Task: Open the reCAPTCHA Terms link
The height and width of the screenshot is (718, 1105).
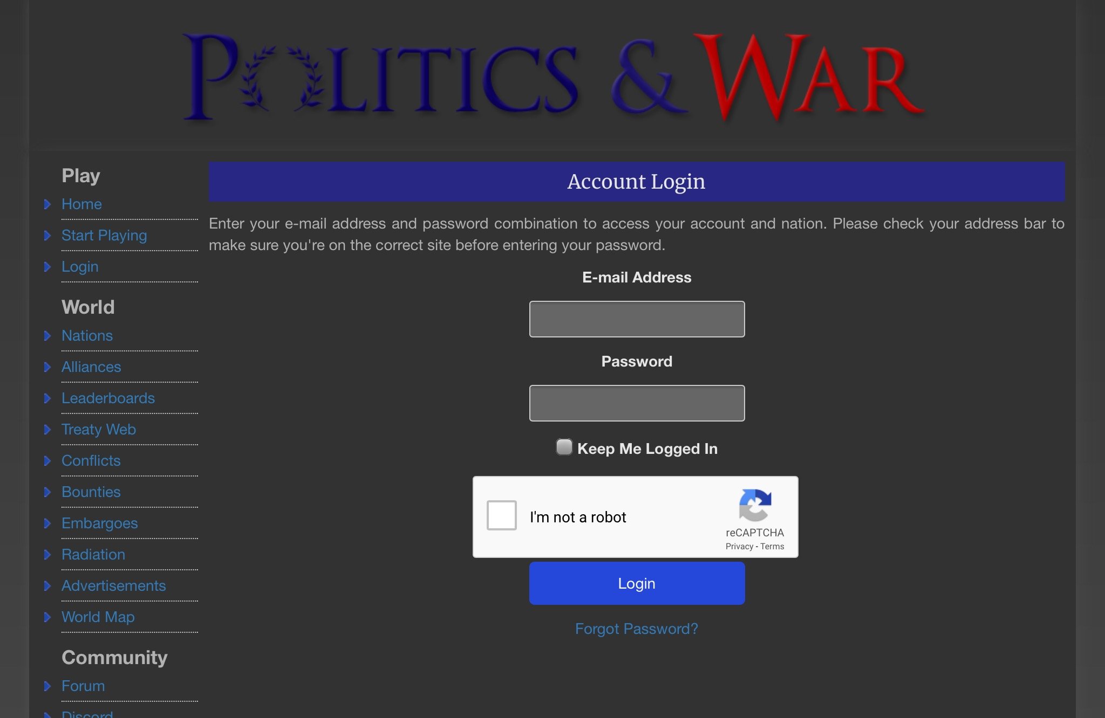Action: (x=772, y=547)
